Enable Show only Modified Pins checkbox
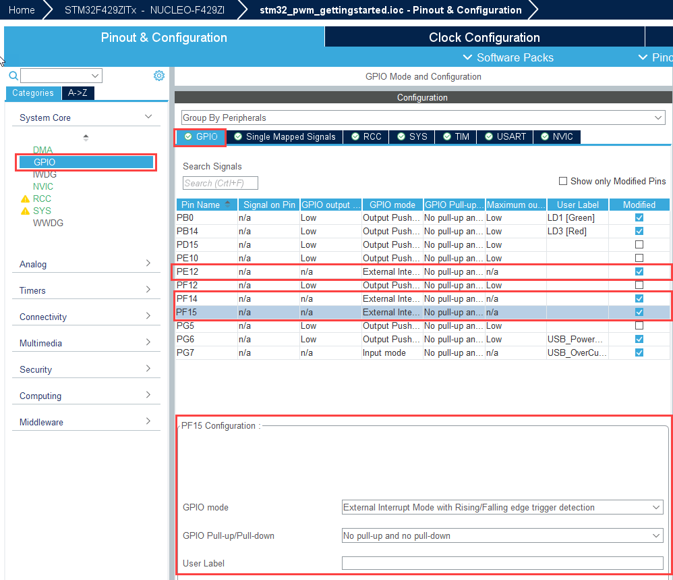673x580 pixels. click(563, 181)
